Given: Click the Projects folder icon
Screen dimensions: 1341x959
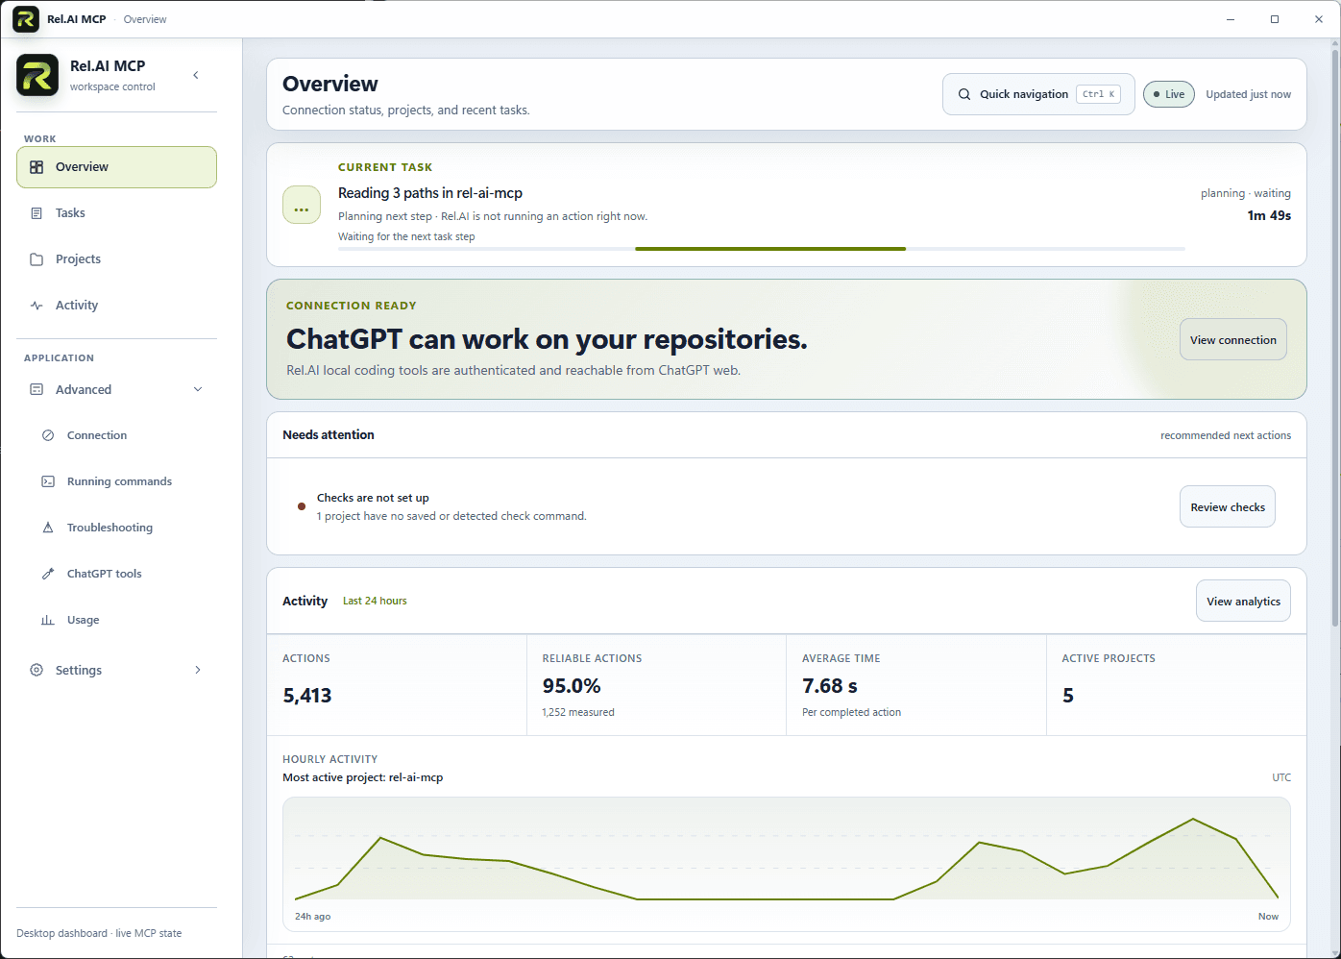Looking at the screenshot, I should (x=37, y=259).
